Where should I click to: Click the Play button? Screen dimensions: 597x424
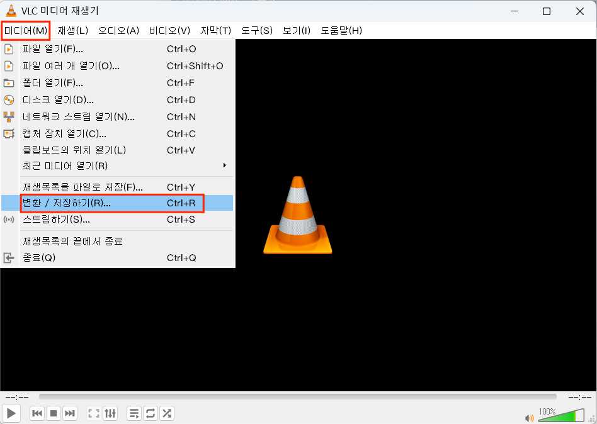[11, 413]
